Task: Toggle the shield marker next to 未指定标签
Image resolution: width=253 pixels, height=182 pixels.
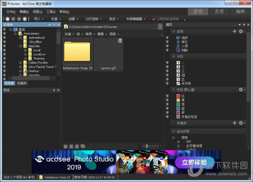Action: tap(167, 117)
